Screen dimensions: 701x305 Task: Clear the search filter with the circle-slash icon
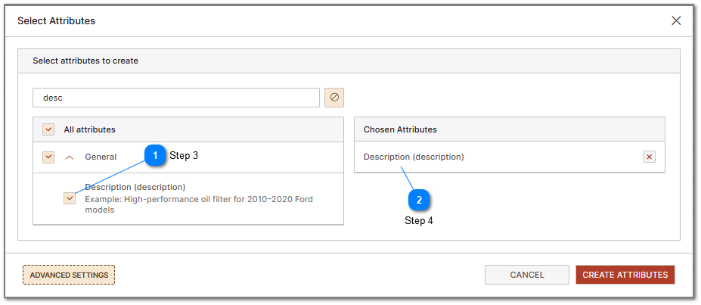334,98
